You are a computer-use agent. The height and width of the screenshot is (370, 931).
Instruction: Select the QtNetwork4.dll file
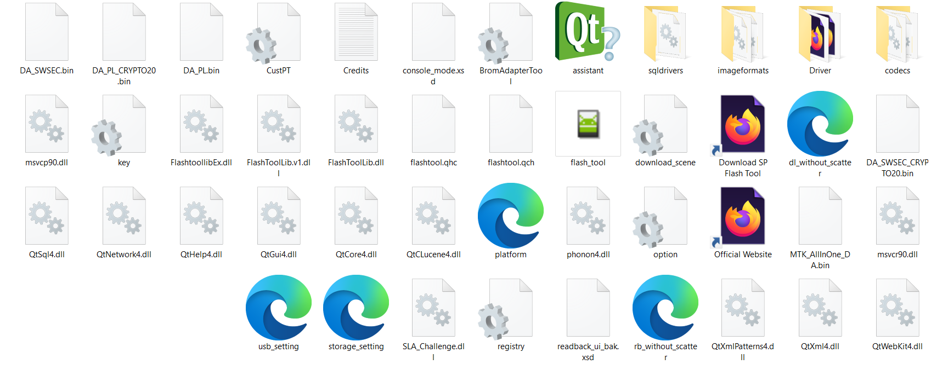(x=124, y=216)
